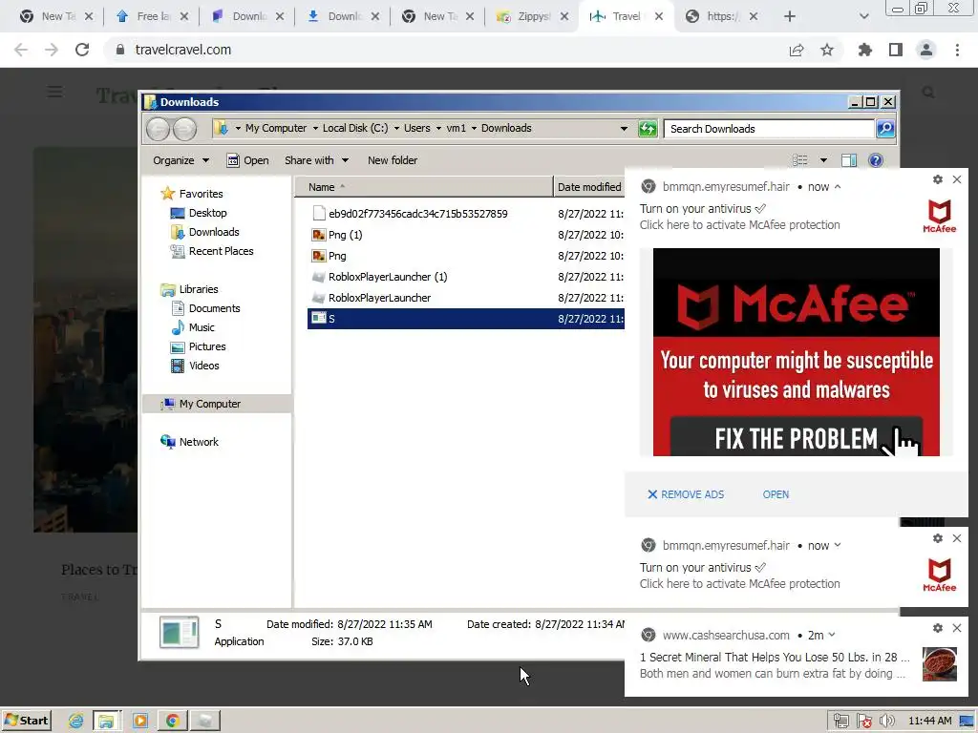Open Chrome from the taskbar
Screen dimensions: 978x733
[x=173, y=722]
